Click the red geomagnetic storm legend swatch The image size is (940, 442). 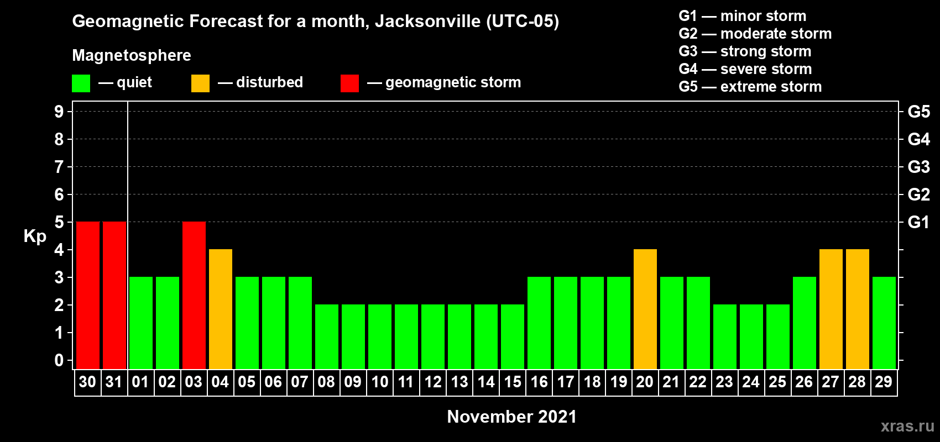tap(349, 83)
